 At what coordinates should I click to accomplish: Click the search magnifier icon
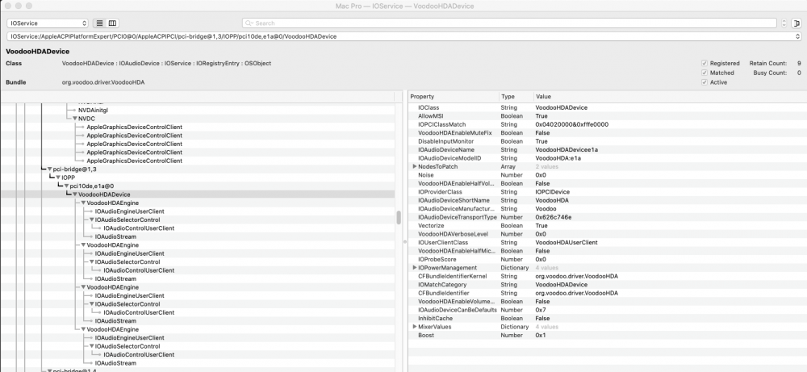249,23
